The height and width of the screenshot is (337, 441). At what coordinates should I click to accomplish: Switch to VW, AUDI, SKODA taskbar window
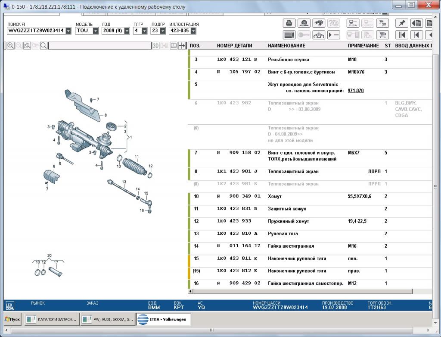(x=107, y=319)
